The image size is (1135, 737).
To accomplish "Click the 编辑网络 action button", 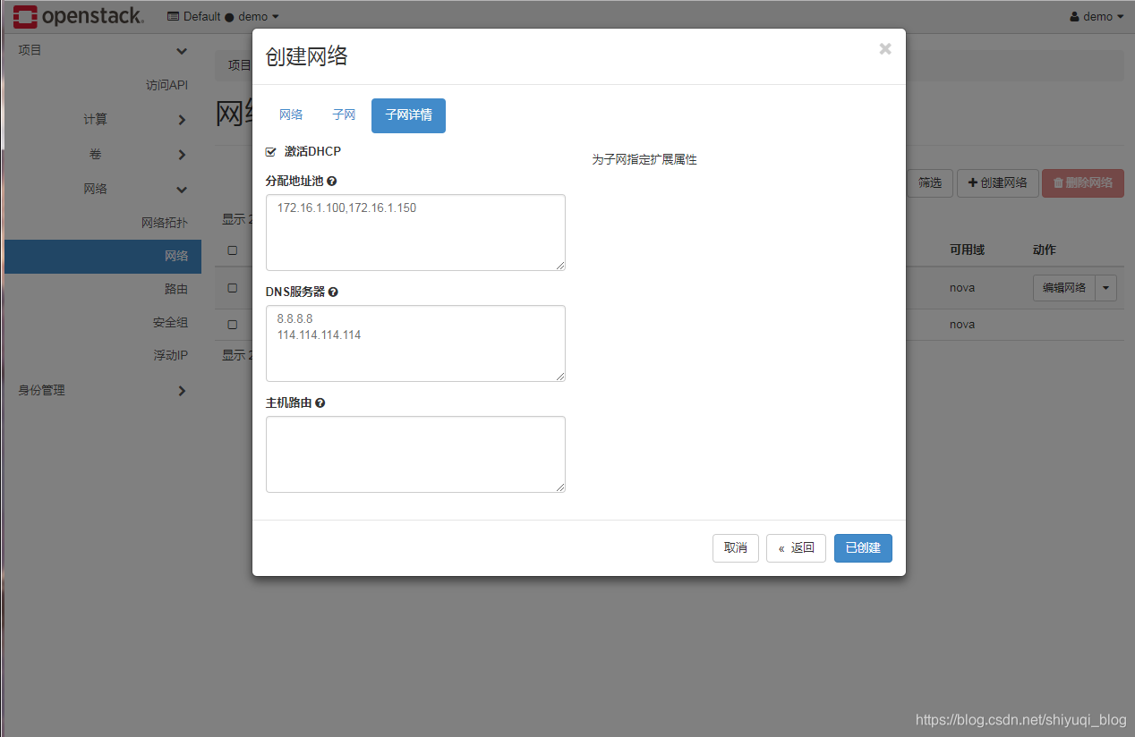I will (1064, 287).
